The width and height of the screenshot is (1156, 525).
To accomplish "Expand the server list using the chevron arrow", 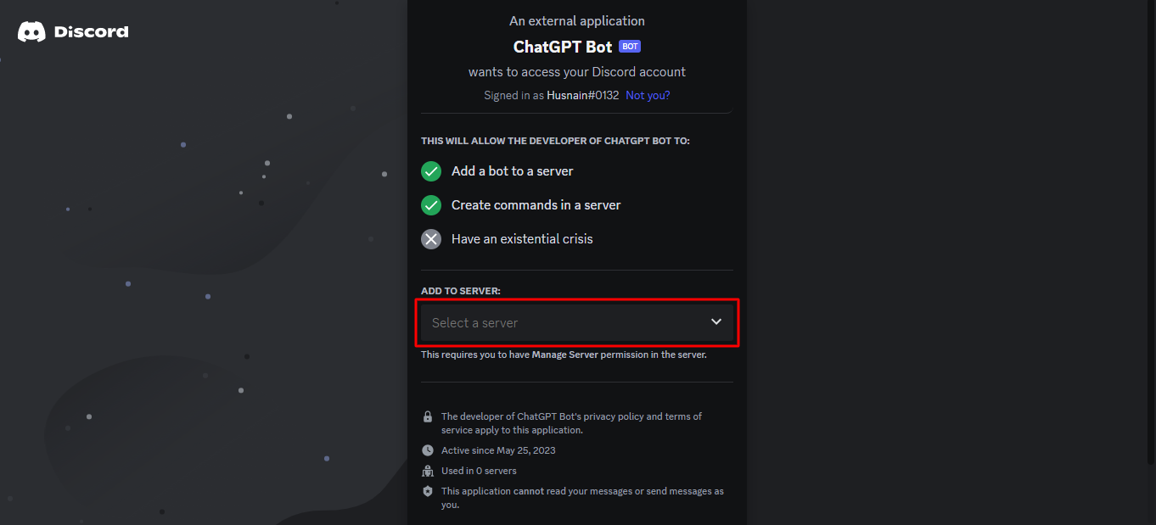I will tap(716, 322).
